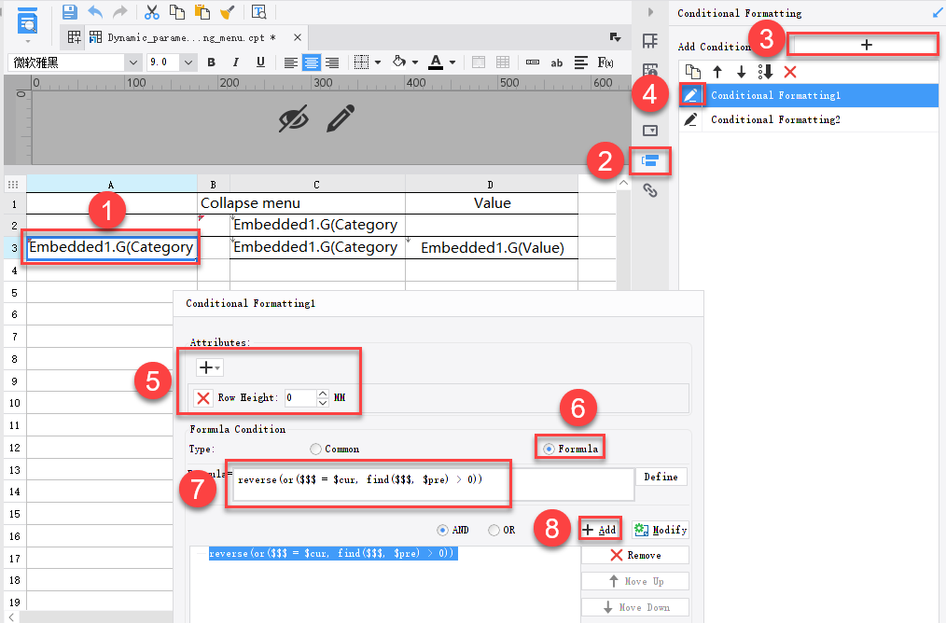
Task: Click the Define button
Action: (x=661, y=477)
